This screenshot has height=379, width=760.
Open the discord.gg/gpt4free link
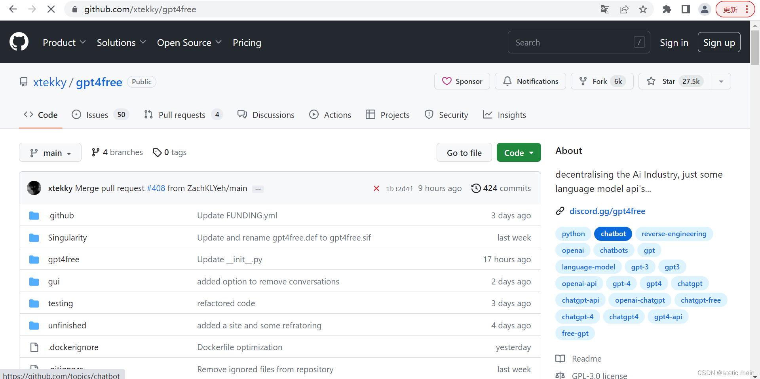pyautogui.click(x=607, y=211)
